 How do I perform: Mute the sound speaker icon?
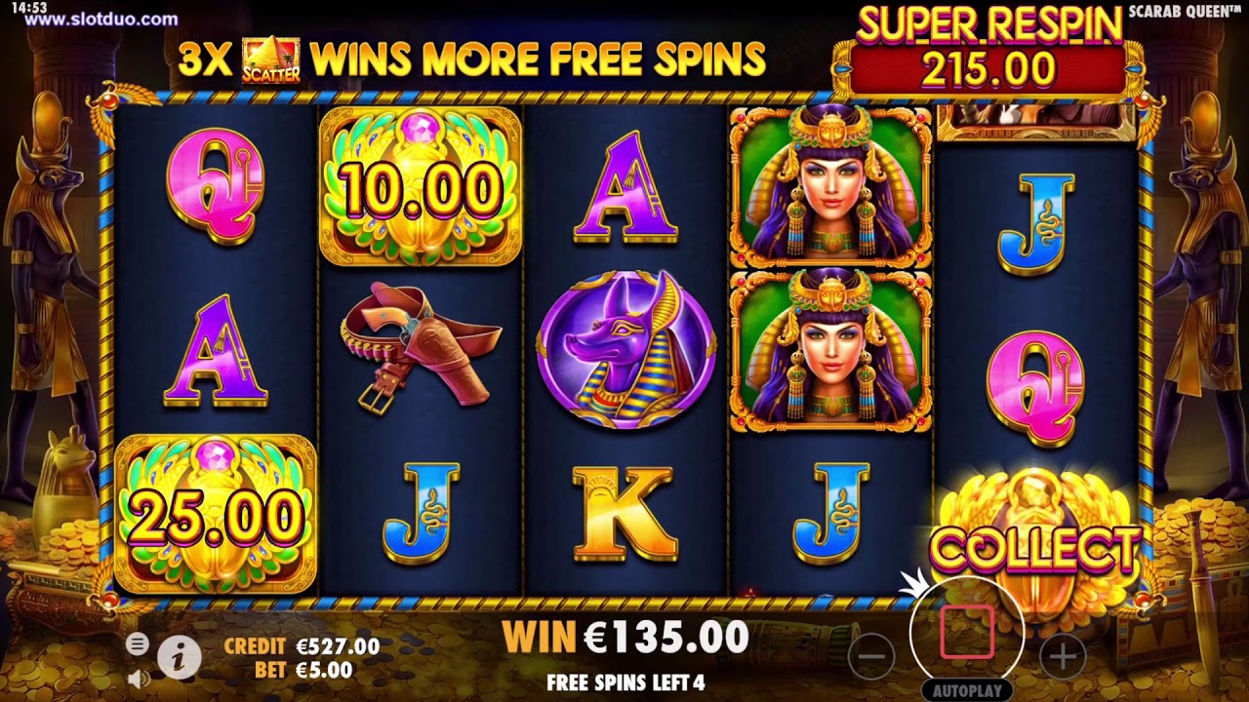click(x=138, y=677)
